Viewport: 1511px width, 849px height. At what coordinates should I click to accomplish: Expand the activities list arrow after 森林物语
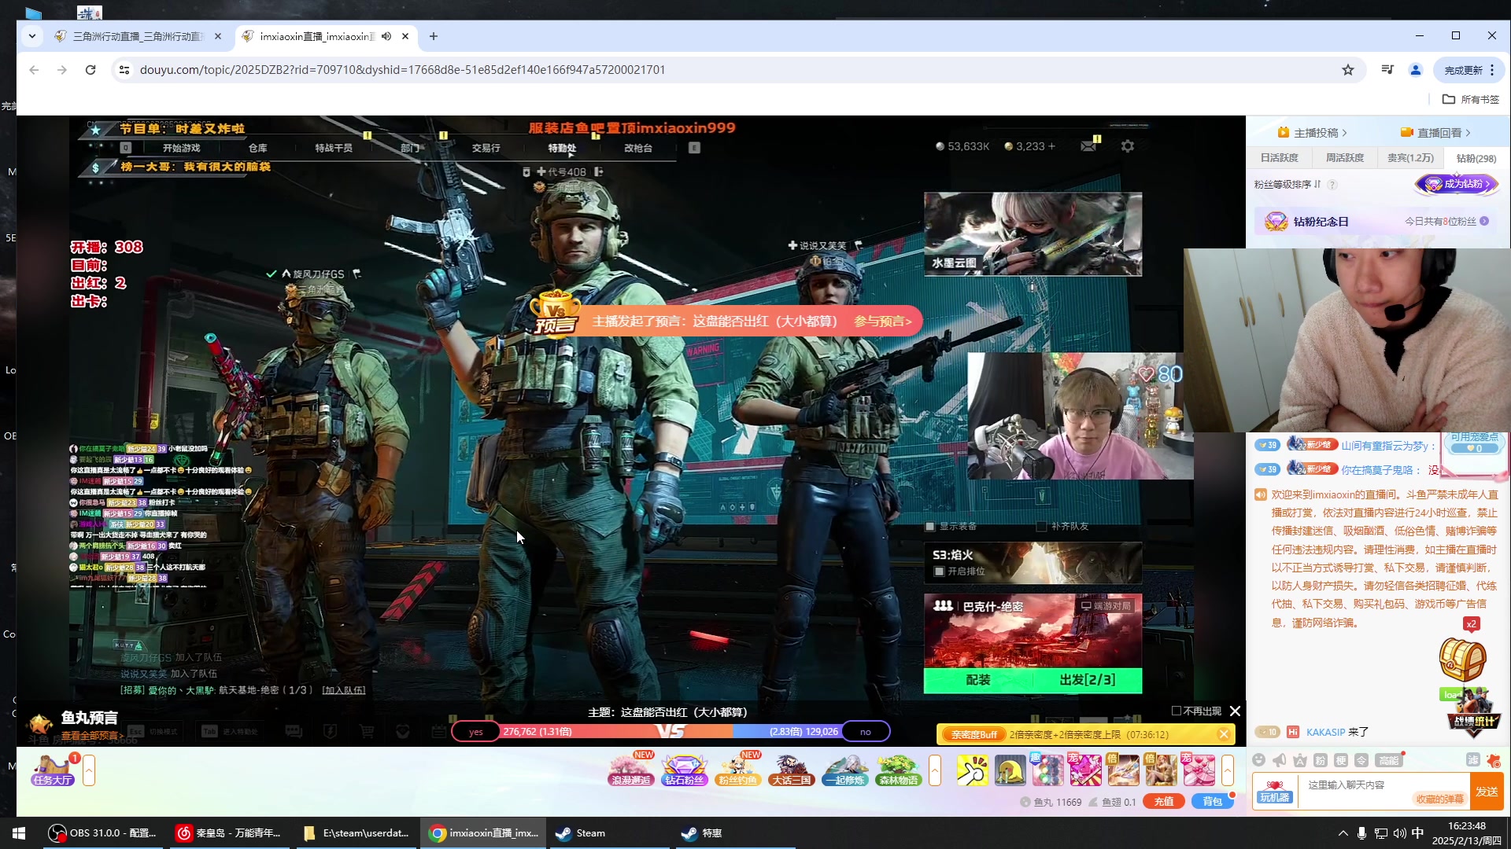(x=935, y=770)
